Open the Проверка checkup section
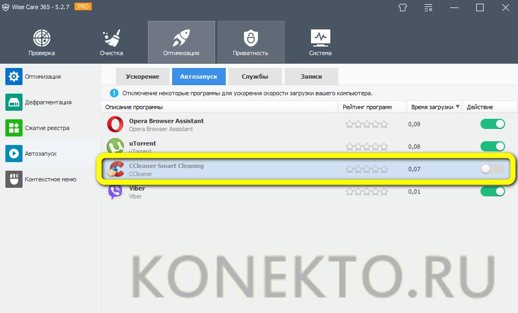The width and height of the screenshot is (518, 313). (41, 42)
